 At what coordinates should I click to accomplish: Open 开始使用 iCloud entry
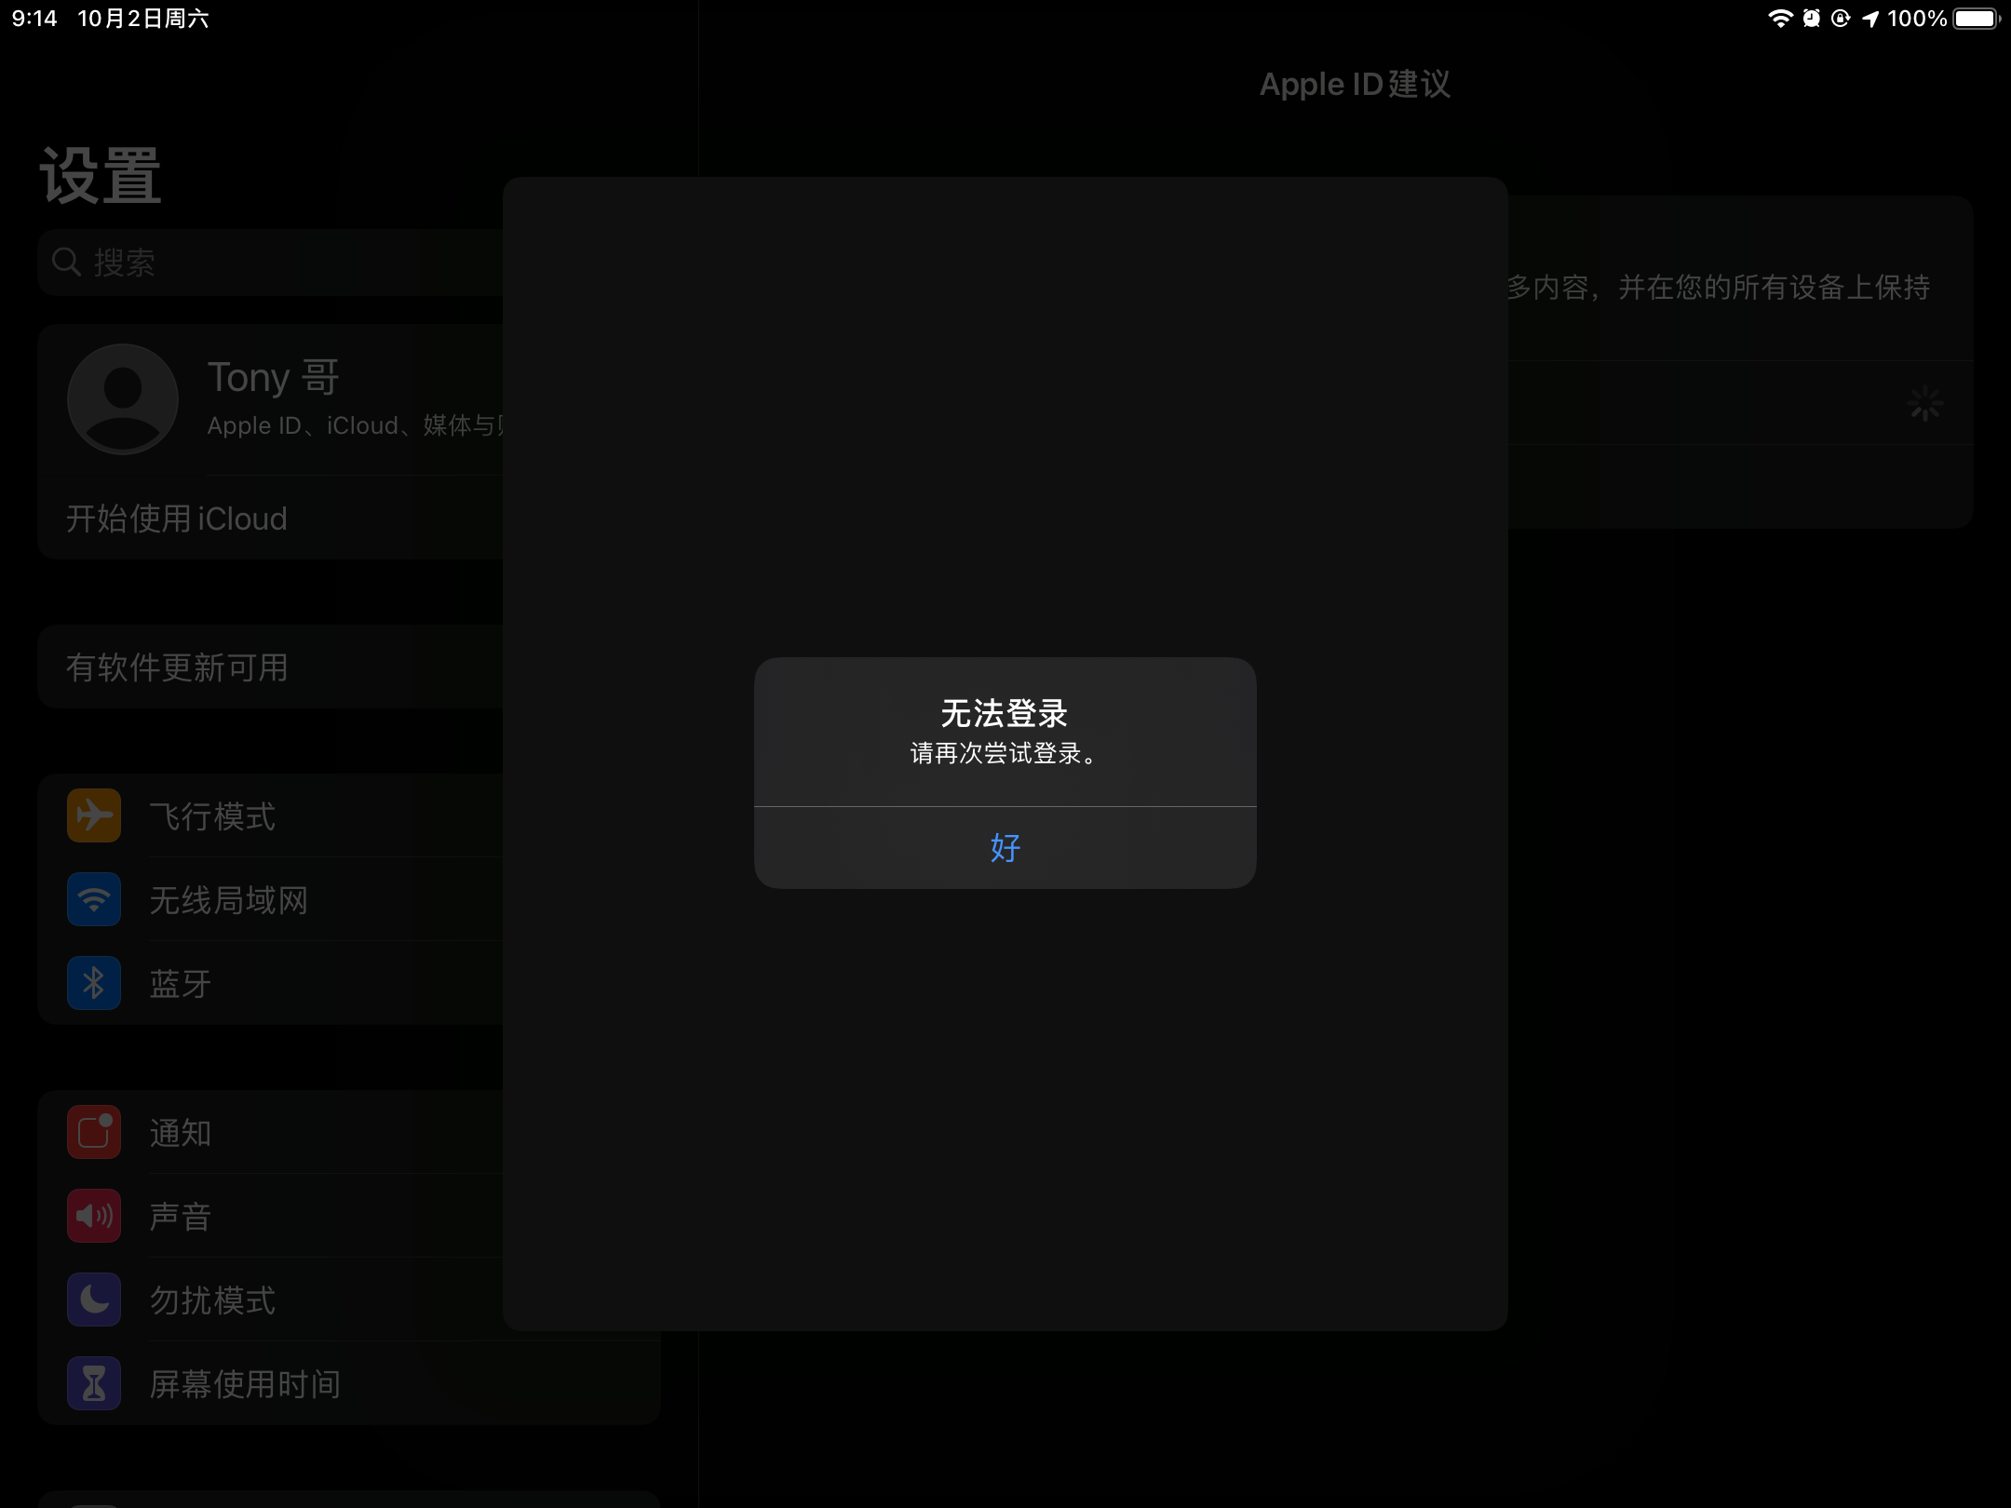(x=177, y=518)
